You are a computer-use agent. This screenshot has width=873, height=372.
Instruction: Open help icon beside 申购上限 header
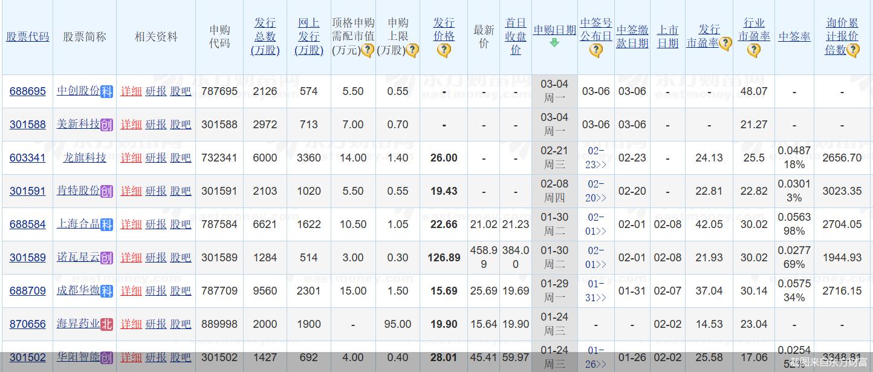coord(412,51)
